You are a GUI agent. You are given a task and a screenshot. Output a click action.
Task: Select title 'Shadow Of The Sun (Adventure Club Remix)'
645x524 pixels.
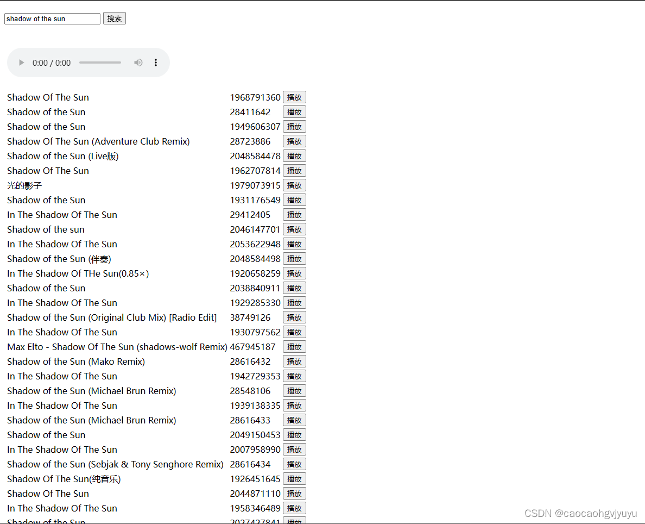point(98,141)
